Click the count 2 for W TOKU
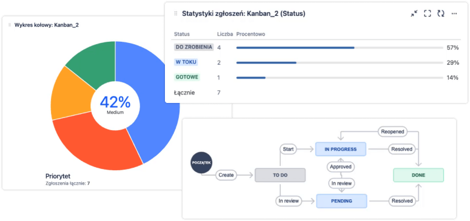The image size is (470, 221). click(x=219, y=62)
